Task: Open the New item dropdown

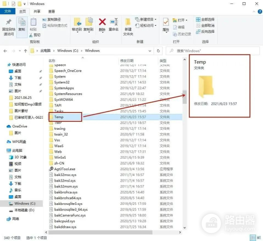Action: (x=146, y=19)
